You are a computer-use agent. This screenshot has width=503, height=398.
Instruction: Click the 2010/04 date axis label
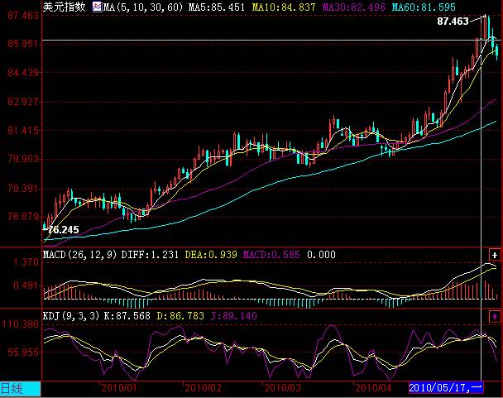tap(373, 388)
